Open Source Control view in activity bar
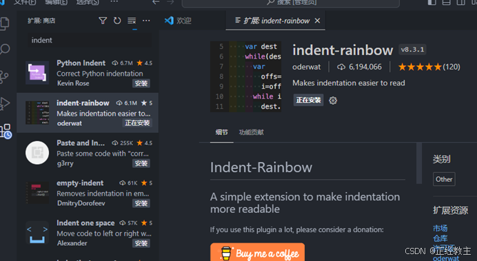Image resolution: width=477 pixels, height=261 pixels. [x=5, y=76]
